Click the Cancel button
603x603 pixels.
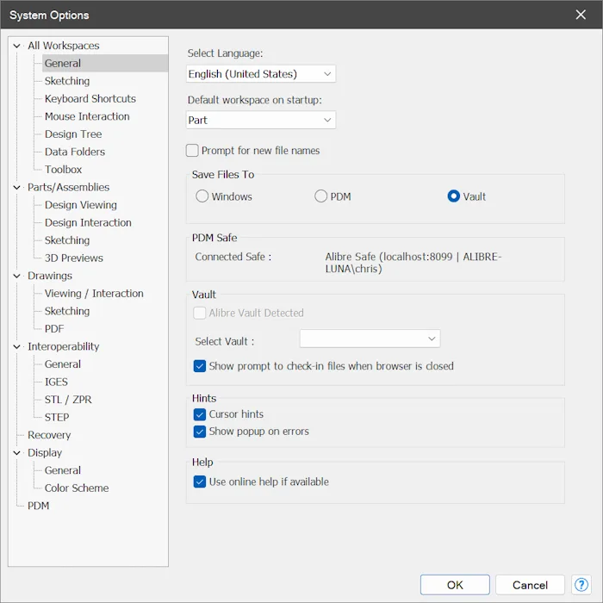(x=530, y=585)
